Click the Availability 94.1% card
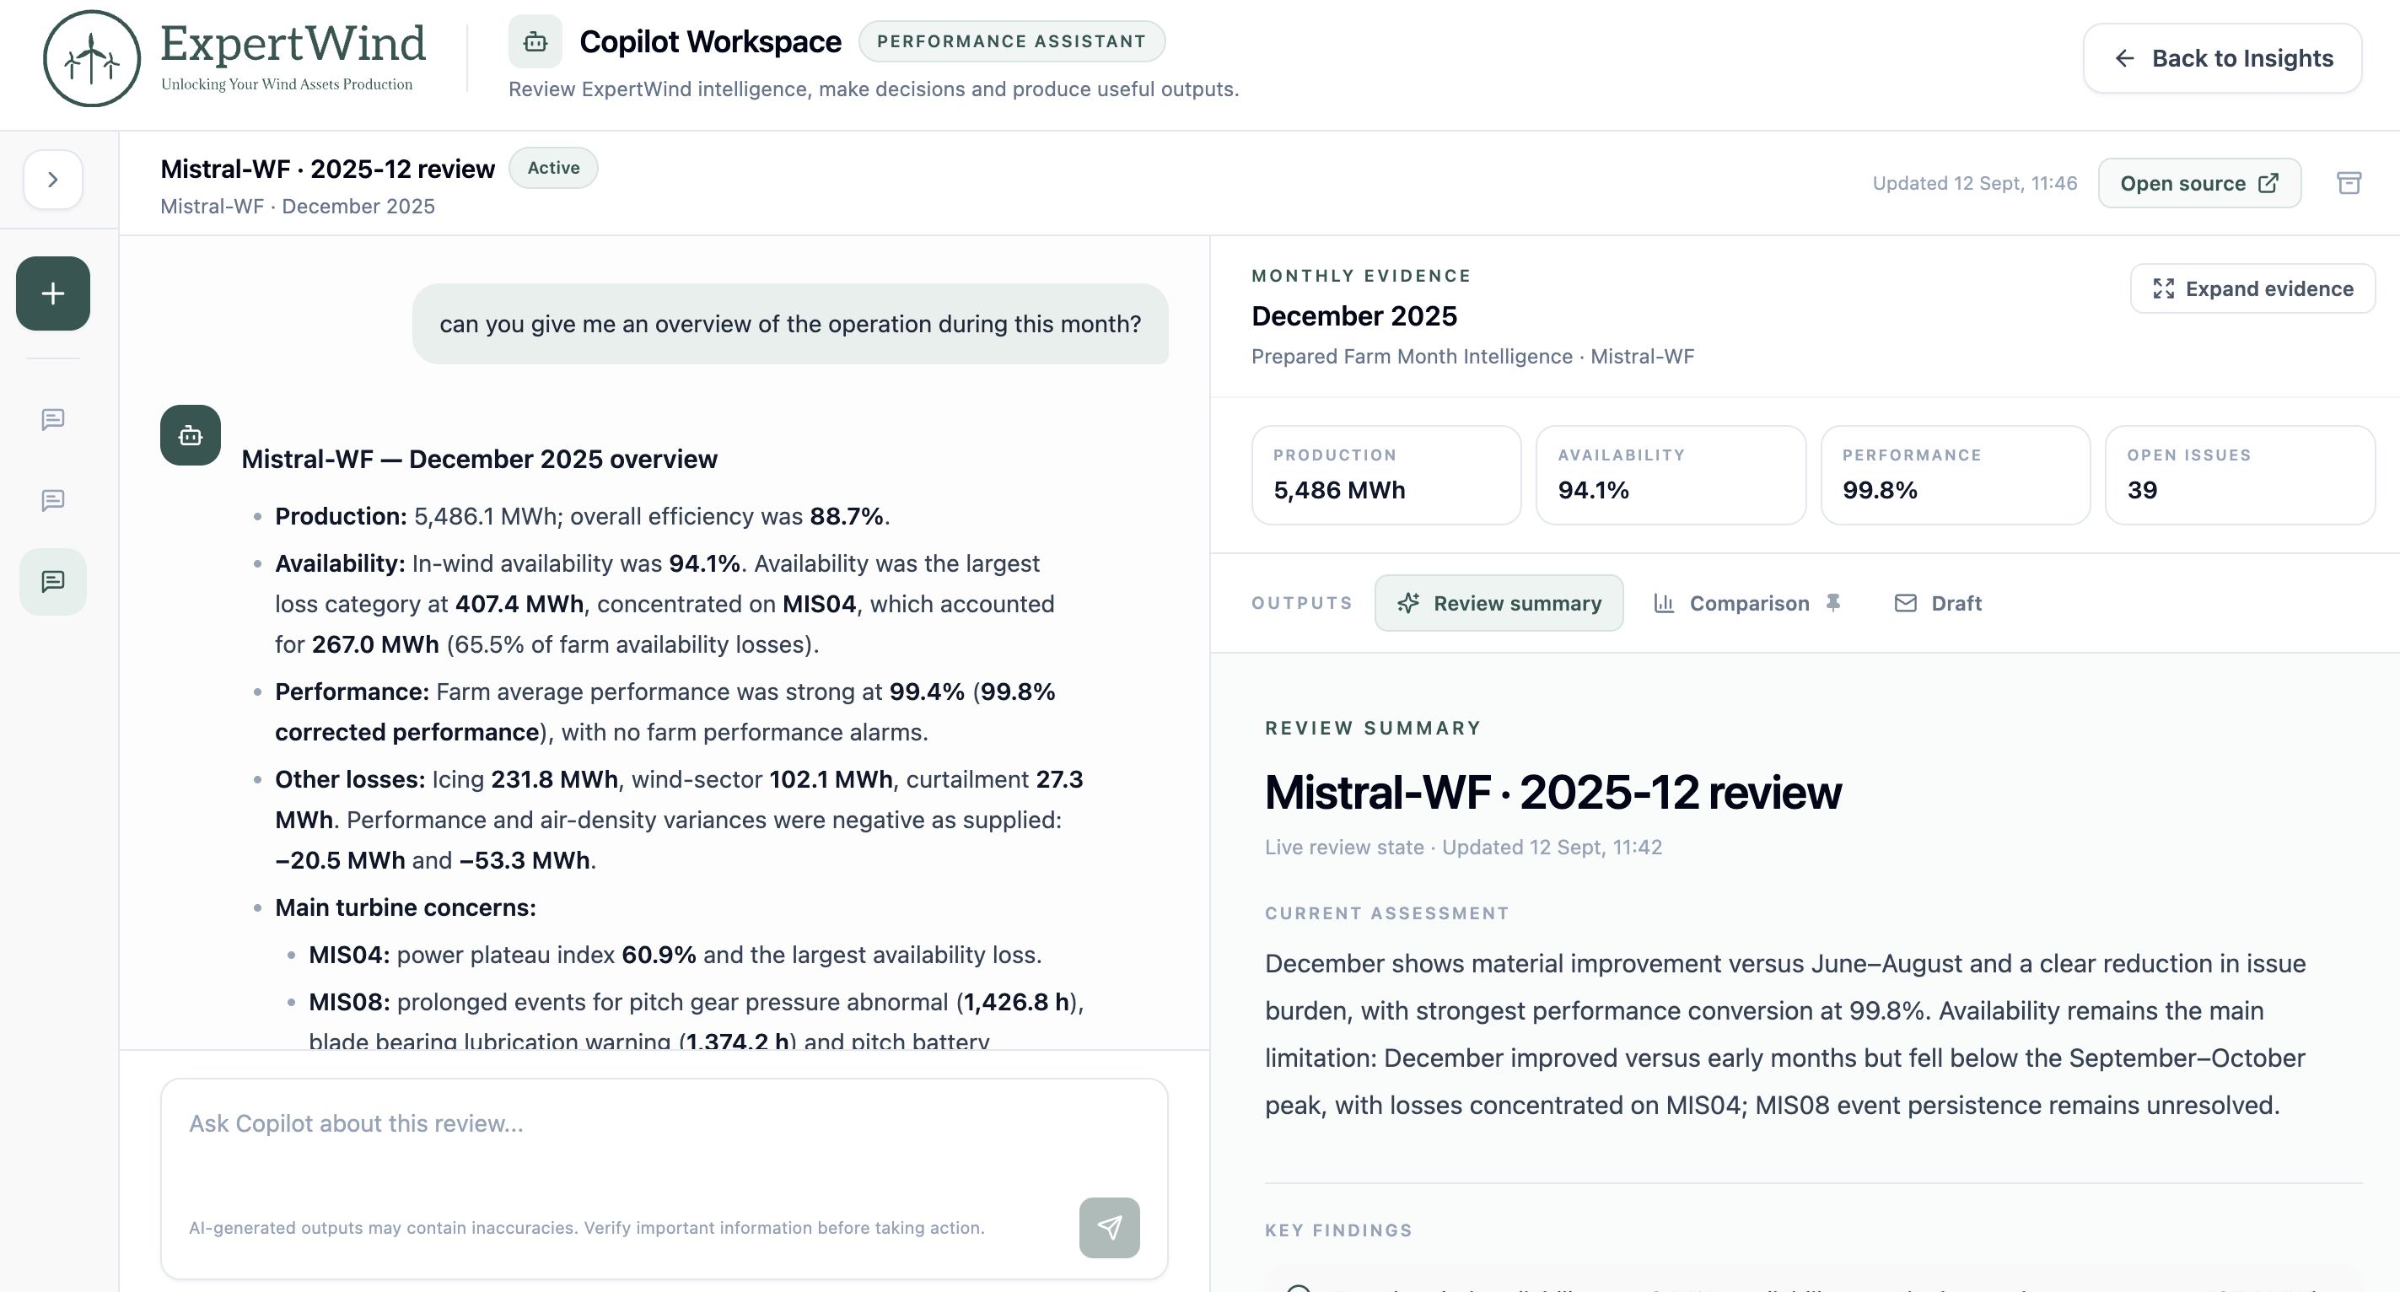The width and height of the screenshot is (2400, 1292). tap(1671, 475)
